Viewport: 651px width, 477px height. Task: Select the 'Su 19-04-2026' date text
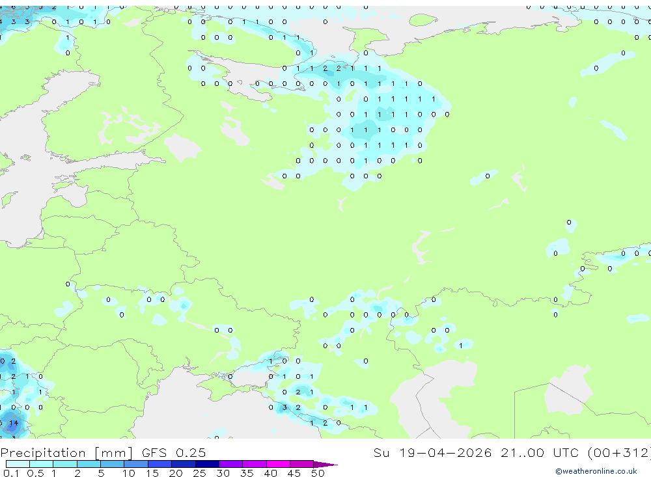pos(433,452)
